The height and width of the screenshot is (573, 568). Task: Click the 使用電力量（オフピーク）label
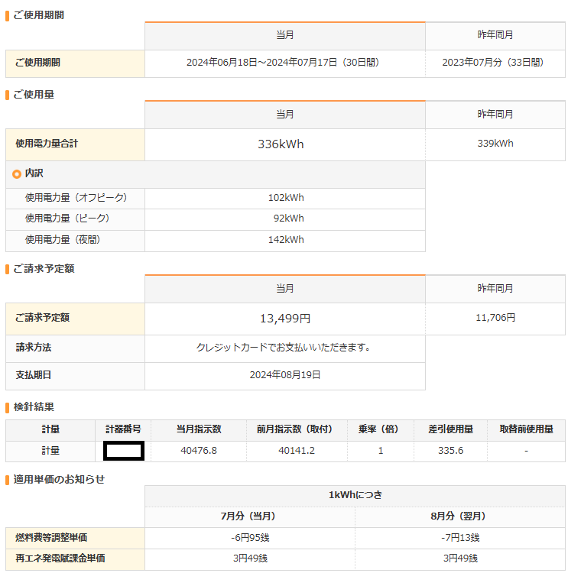76,198
